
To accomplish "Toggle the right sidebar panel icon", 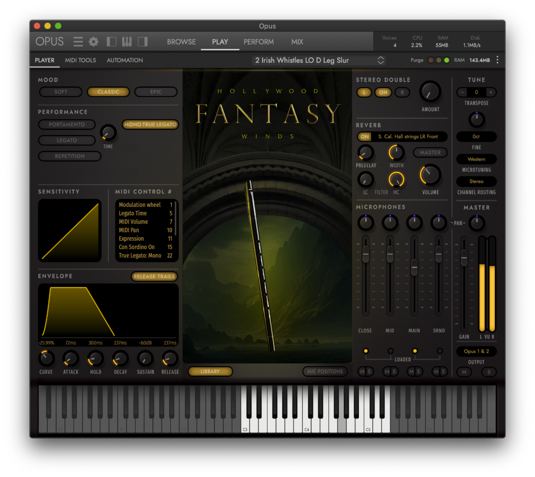I will [x=143, y=42].
